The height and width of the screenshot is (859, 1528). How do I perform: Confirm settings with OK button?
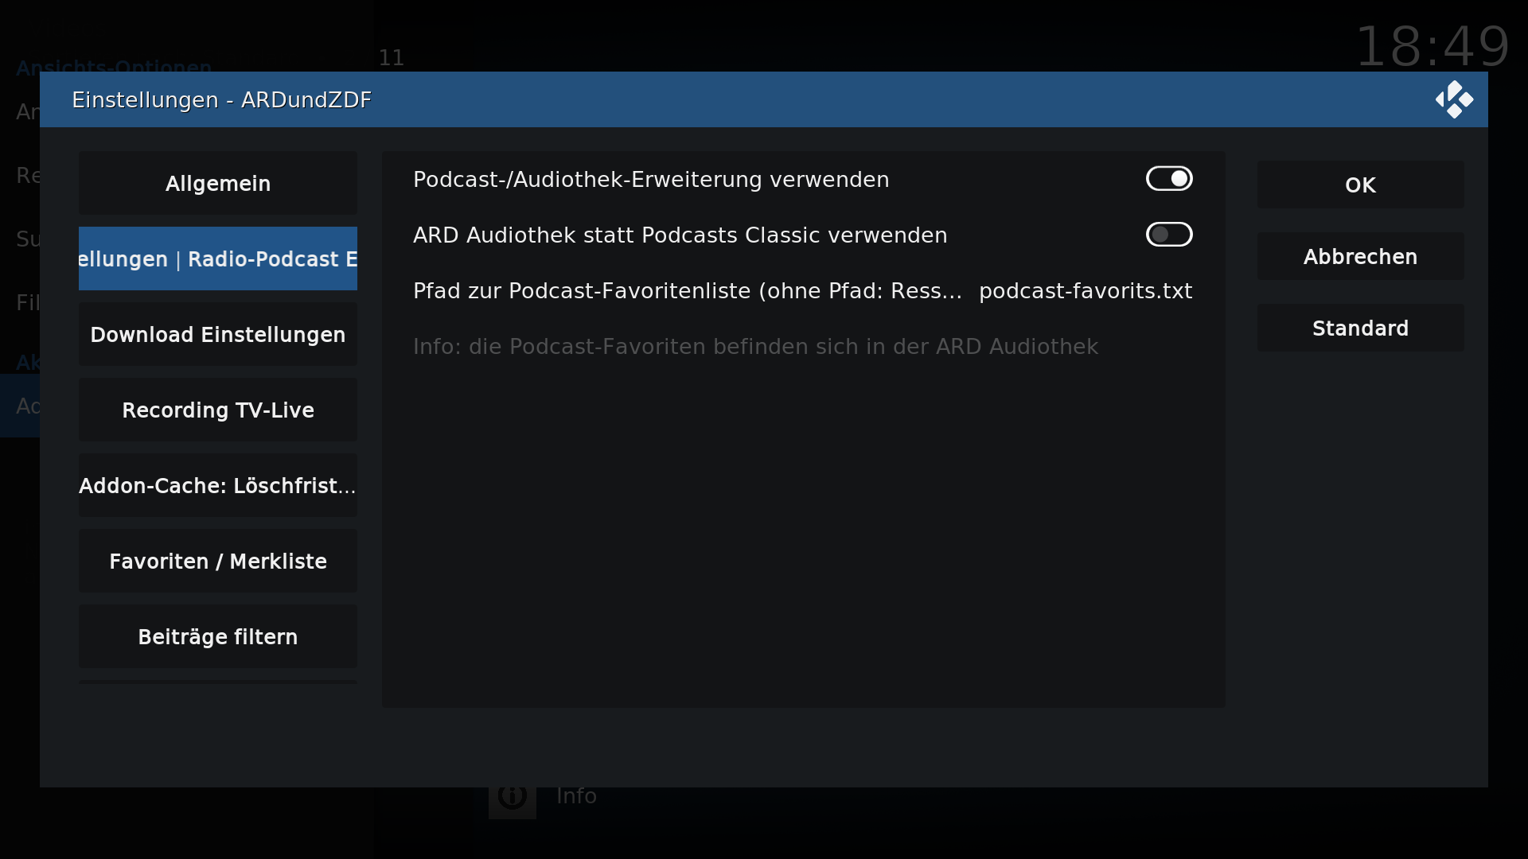click(1361, 185)
